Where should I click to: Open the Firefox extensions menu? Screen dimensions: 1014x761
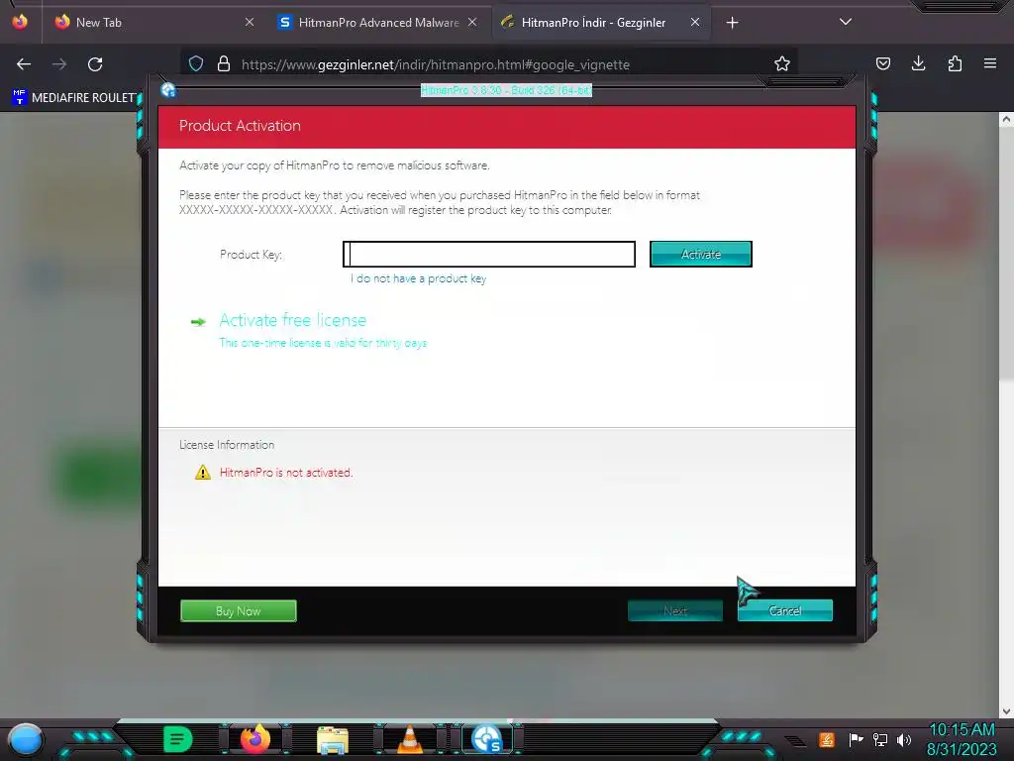955,63
